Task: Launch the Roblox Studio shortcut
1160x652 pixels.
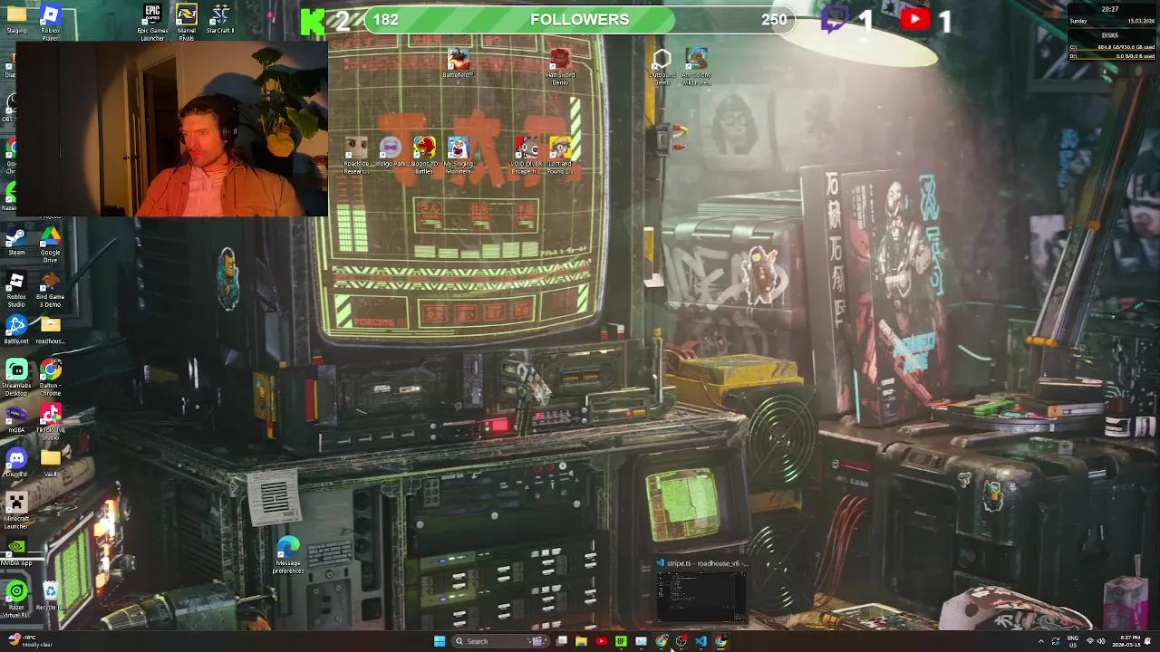Action: tap(16, 289)
